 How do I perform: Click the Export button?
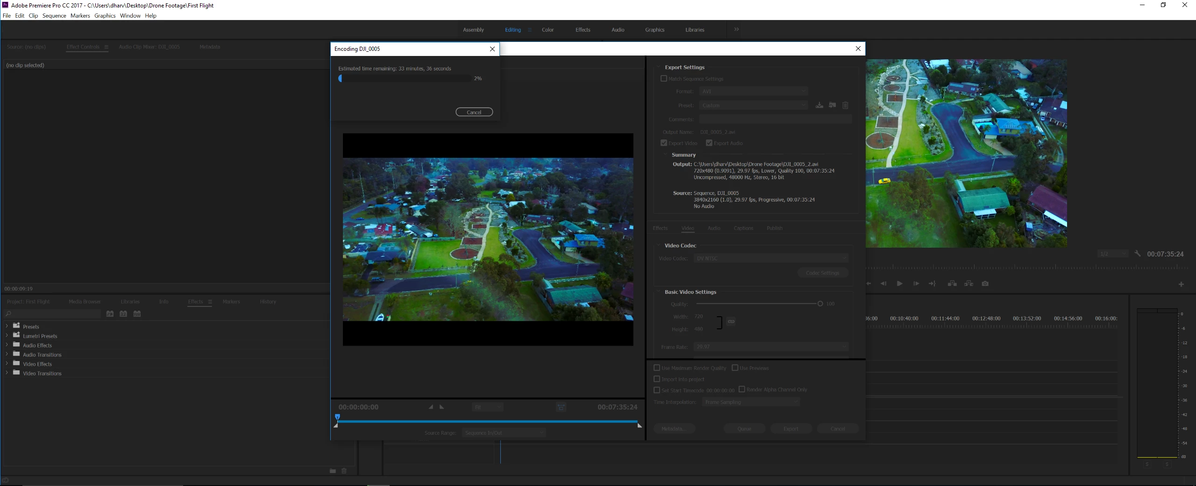(791, 429)
